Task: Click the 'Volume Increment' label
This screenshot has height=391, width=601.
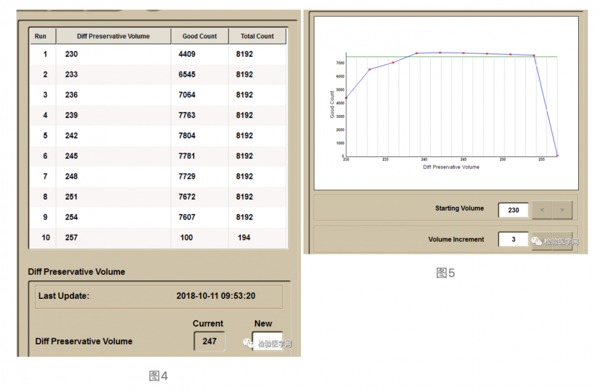Action: coord(456,239)
